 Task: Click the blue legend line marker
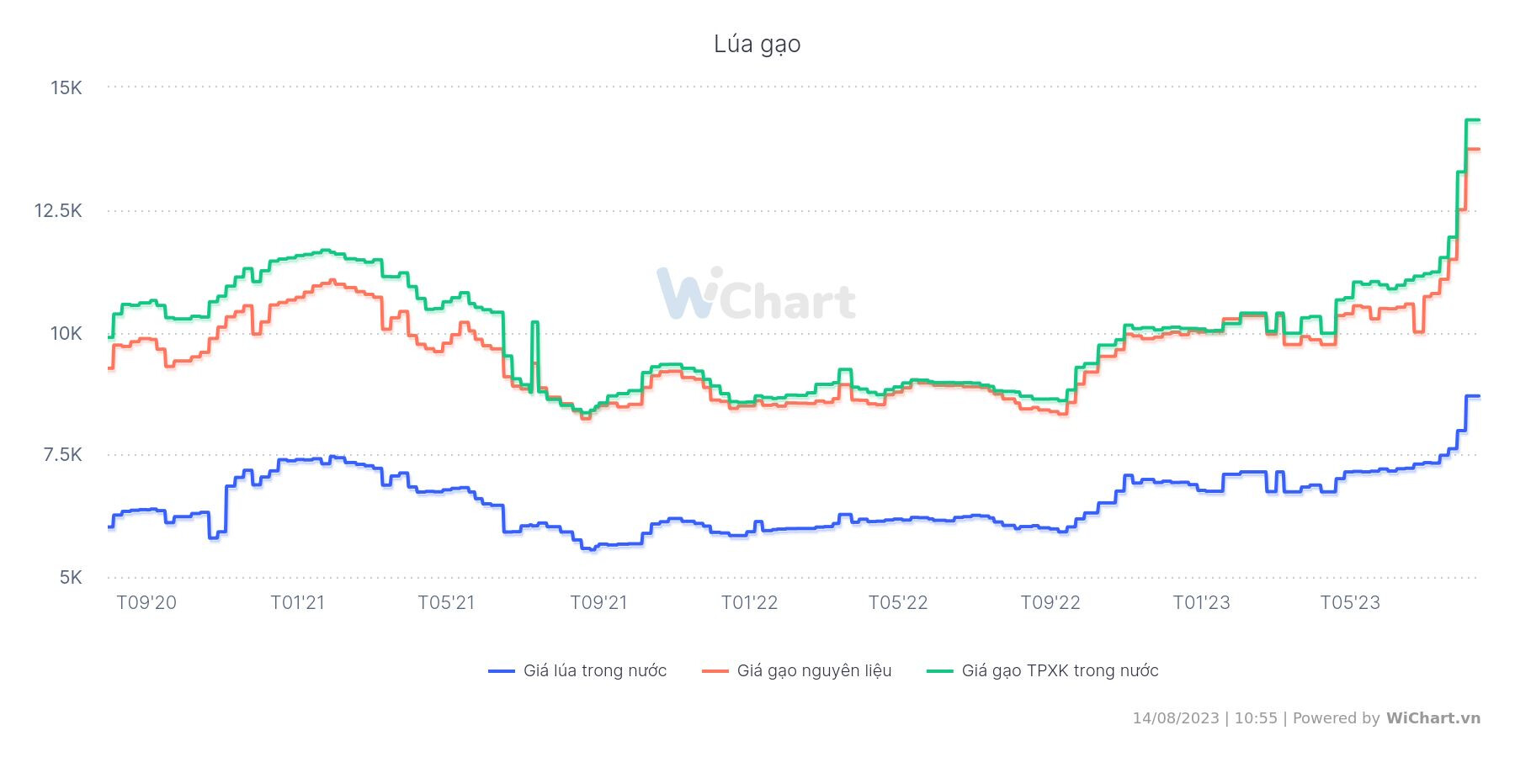coord(502,670)
